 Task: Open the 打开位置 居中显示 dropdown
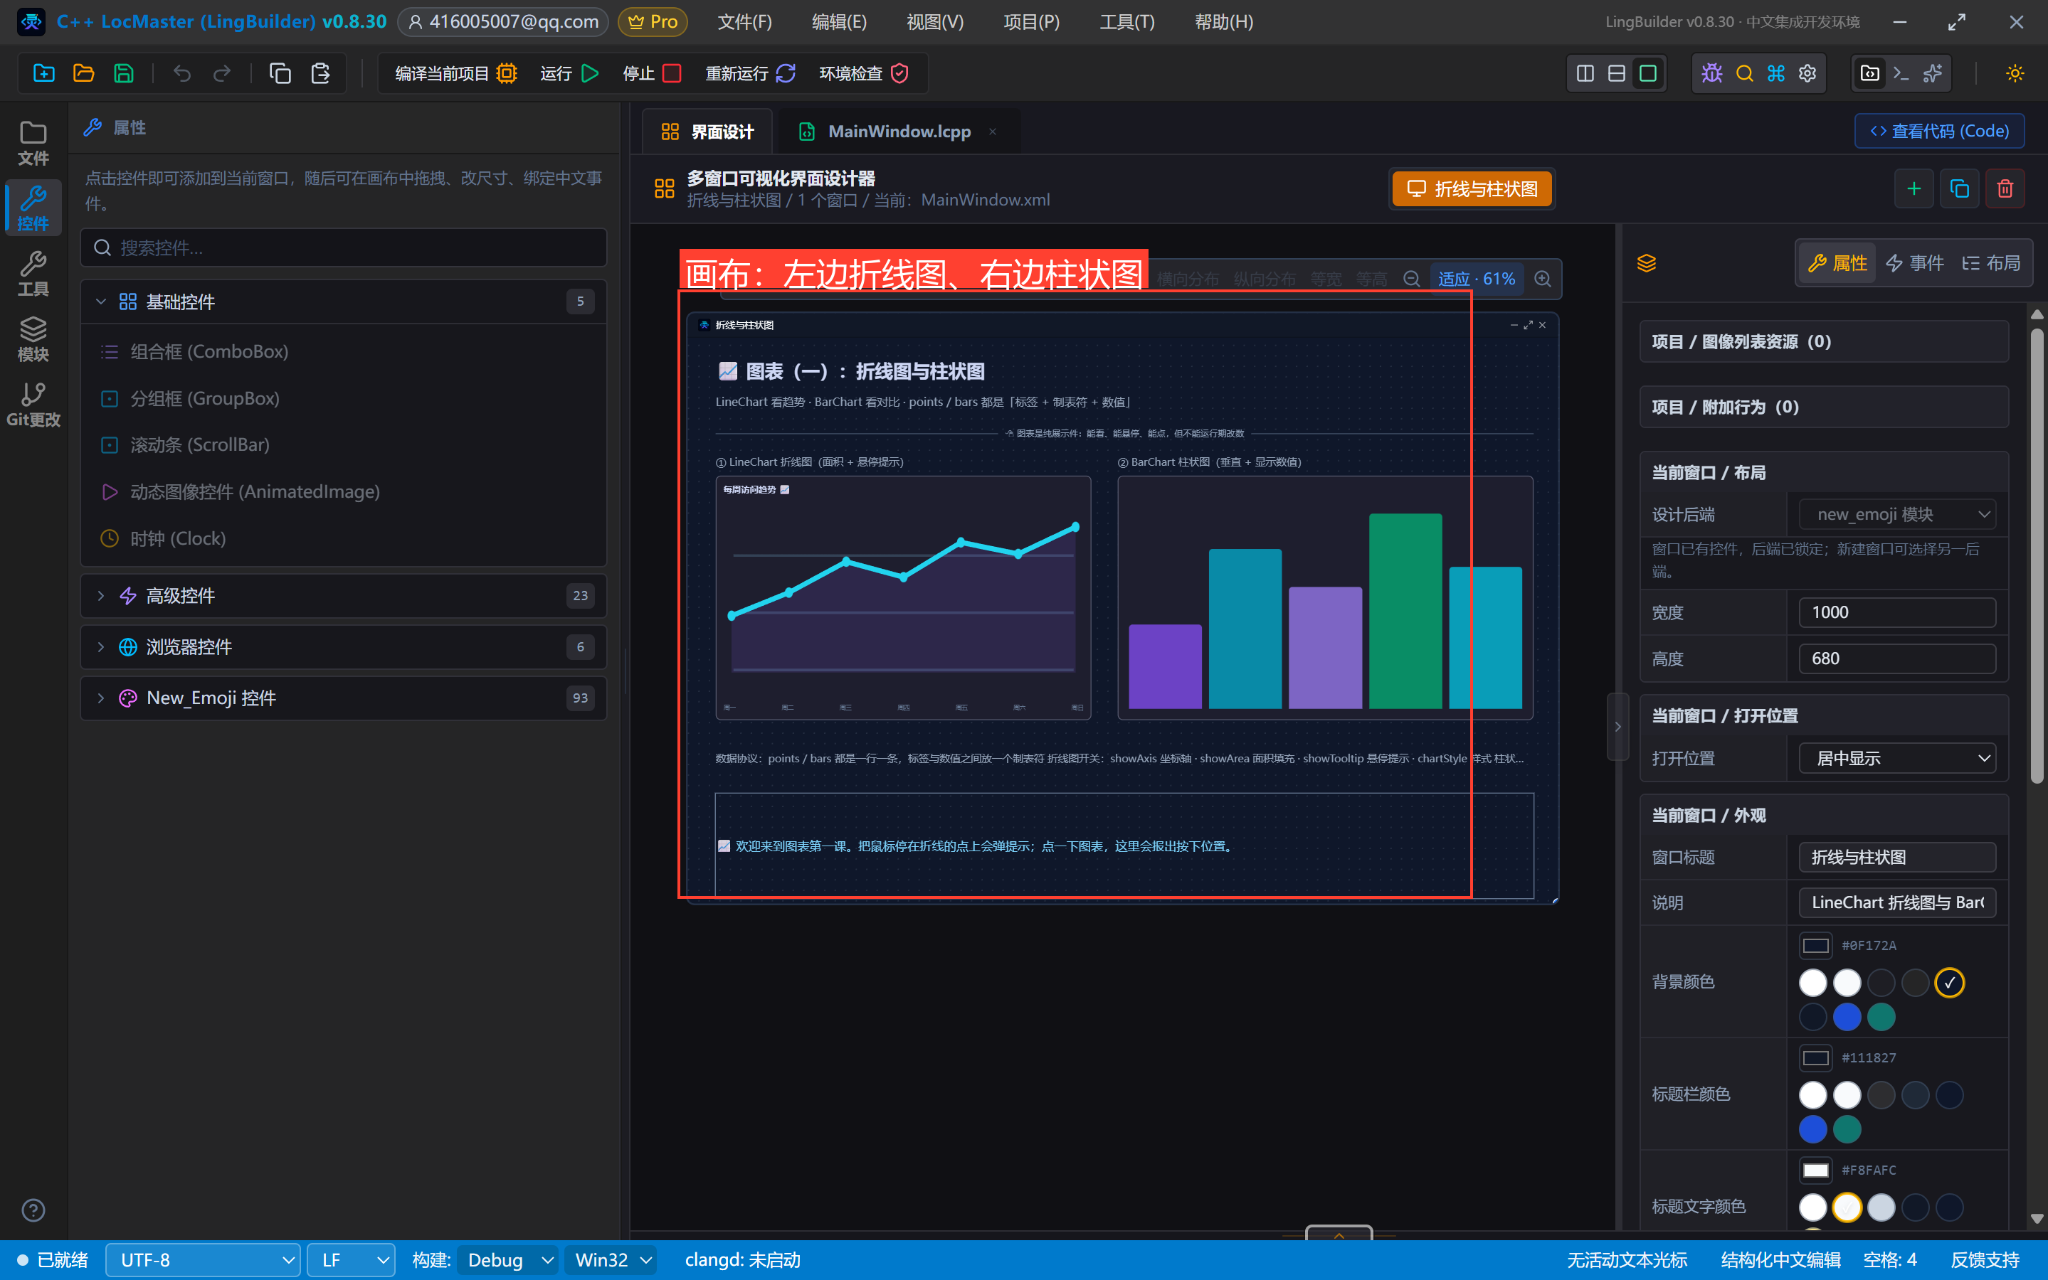[1896, 759]
